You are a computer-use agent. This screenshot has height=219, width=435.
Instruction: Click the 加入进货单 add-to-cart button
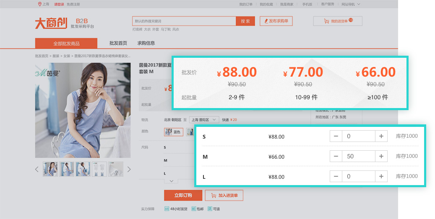coord(224,195)
